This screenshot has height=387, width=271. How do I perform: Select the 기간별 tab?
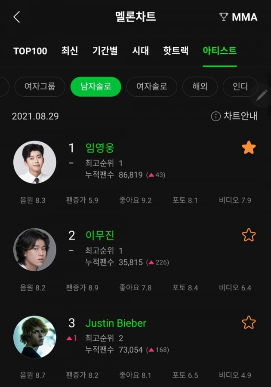click(x=105, y=51)
